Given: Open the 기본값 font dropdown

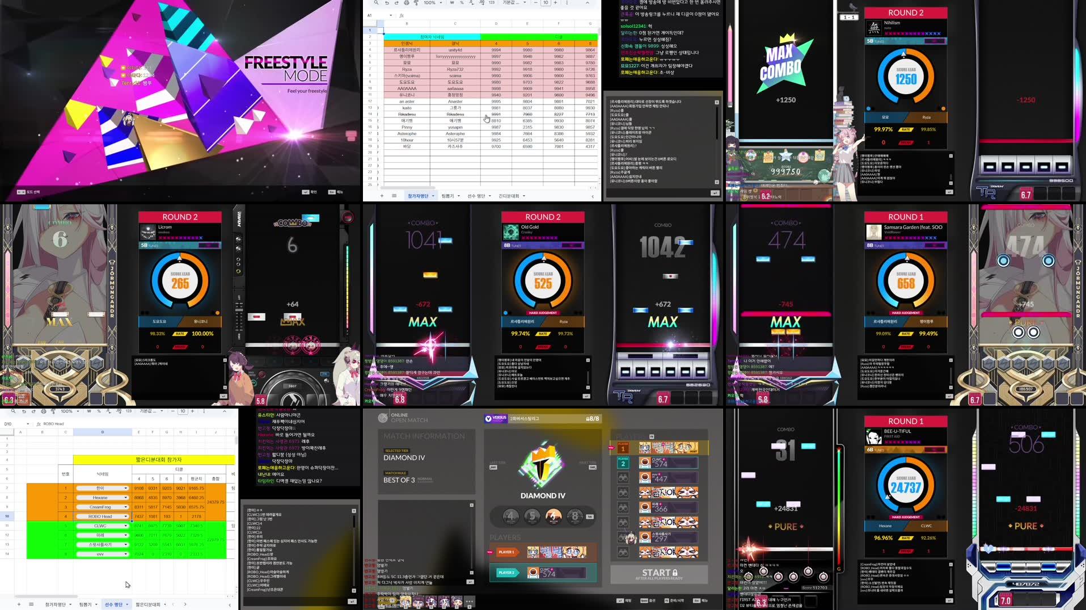Looking at the screenshot, I should click(x=508, y=3).
